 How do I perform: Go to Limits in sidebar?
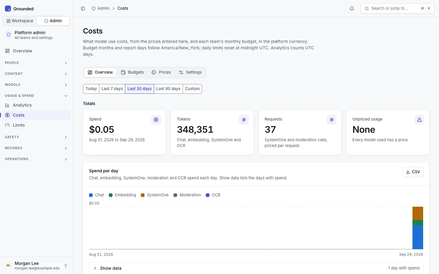click(x=36, y=125)
